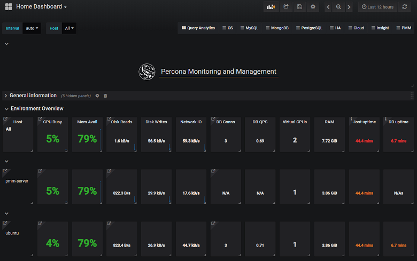Image resolution: width=417 pixels, height=261 pixels.
Task: Open General information row settings gear
Action: tap(97, 96)
